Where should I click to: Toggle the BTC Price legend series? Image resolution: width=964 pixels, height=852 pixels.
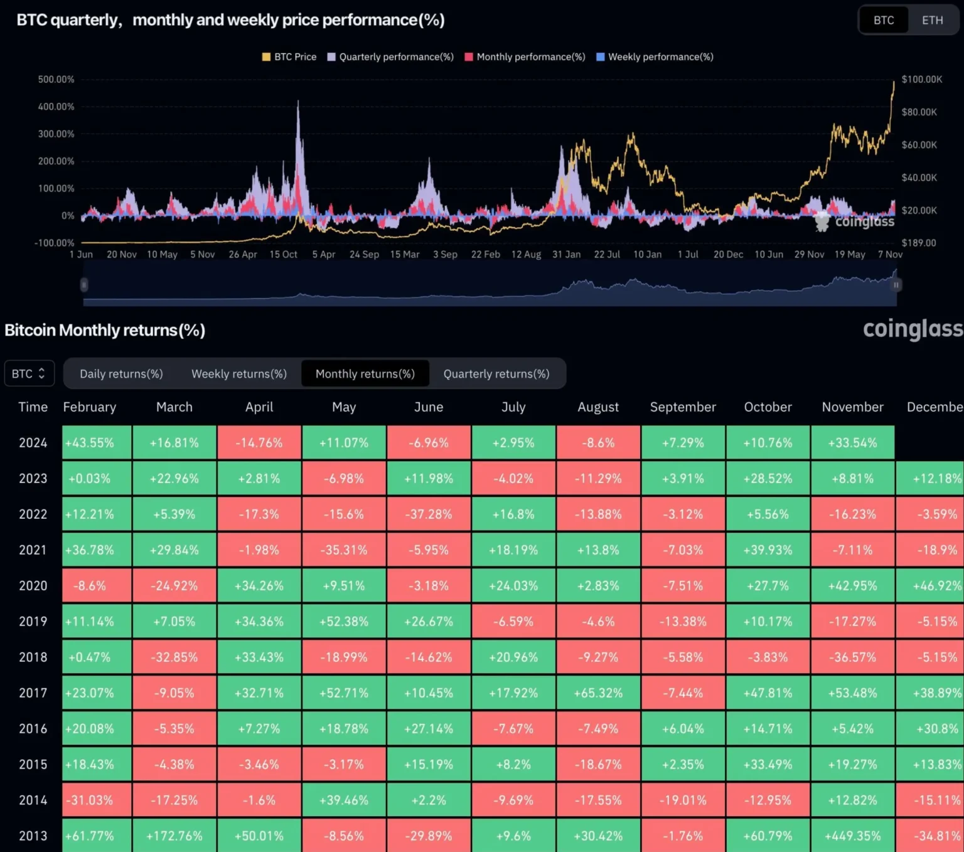[289, 57]
